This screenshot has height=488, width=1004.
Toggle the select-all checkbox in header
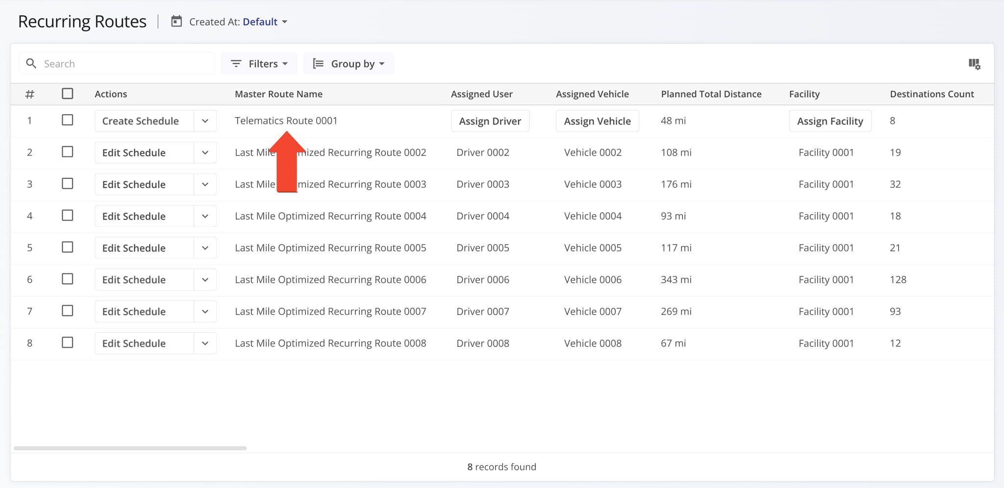(x=68, y=94)
